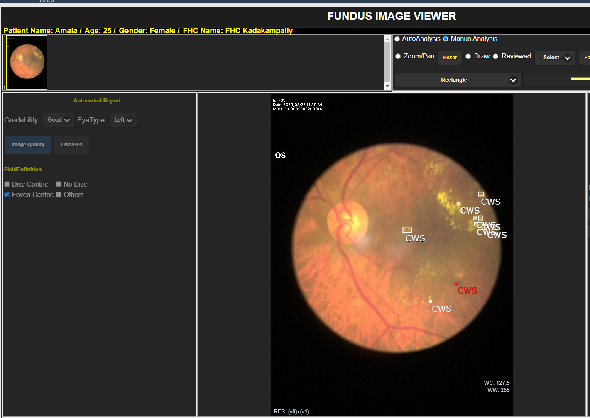Select the AutoAnalysis radio button
590x418 pixels.
397,39
